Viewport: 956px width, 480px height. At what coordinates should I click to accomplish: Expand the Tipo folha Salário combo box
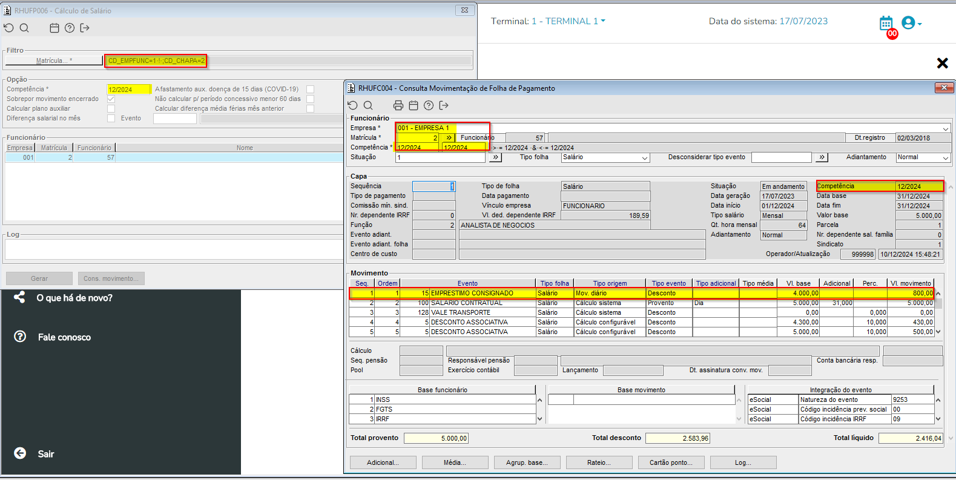644,157
